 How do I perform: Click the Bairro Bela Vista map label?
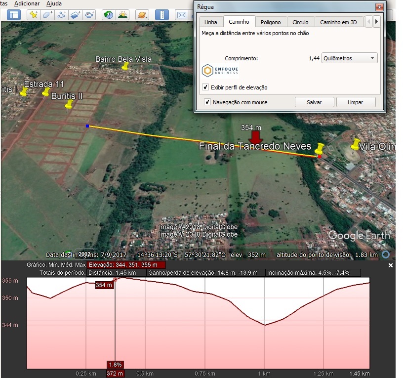[123, 59]
